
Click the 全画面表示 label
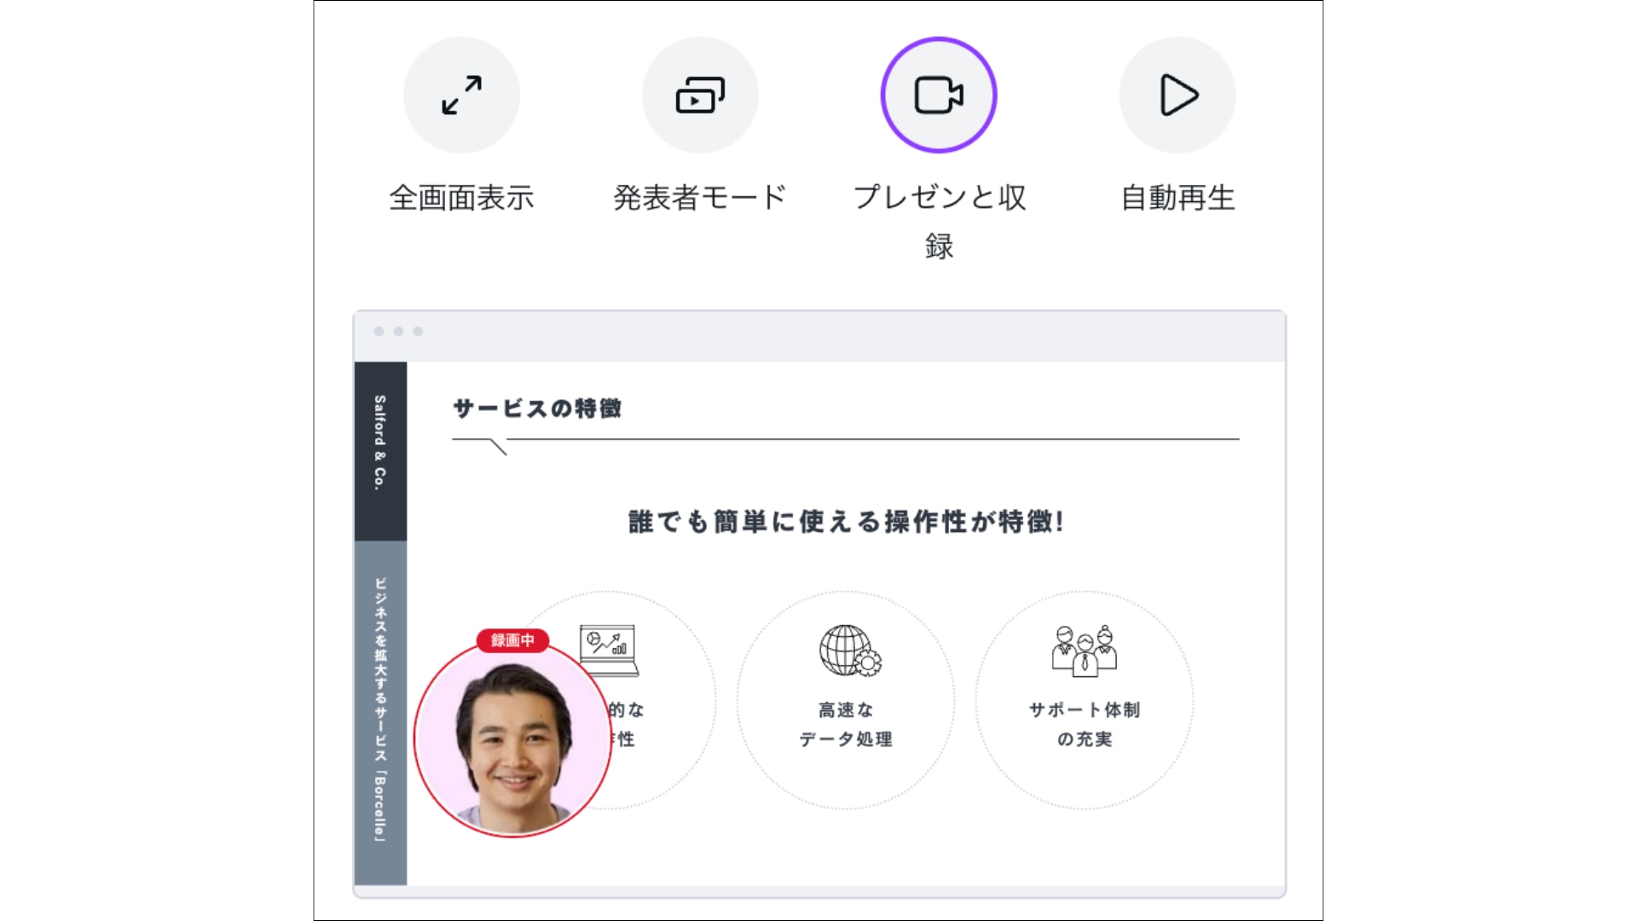(461, 198)
